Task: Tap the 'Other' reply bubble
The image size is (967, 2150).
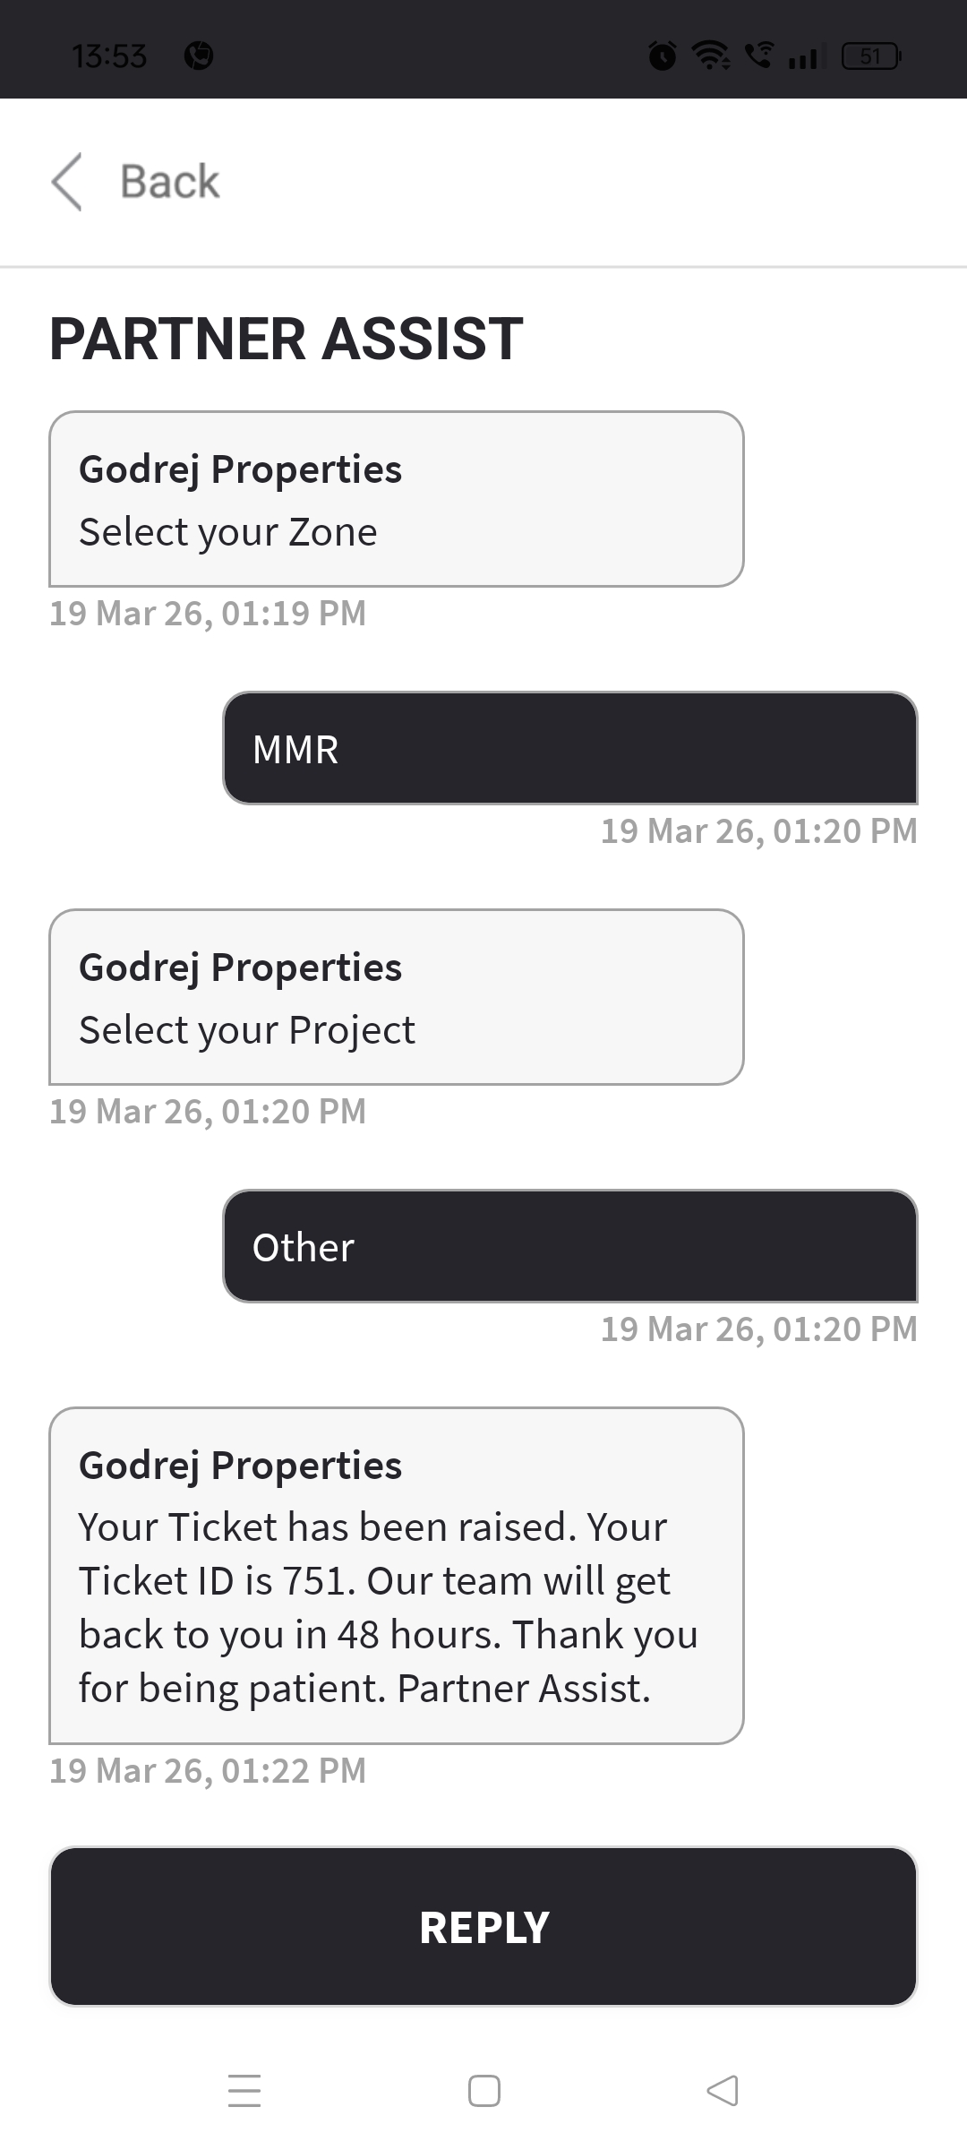Action: click(569, 1246)
